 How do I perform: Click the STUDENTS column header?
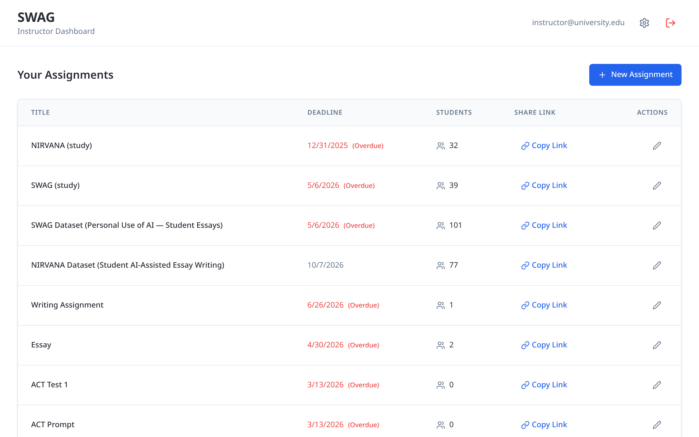point(454,113)
